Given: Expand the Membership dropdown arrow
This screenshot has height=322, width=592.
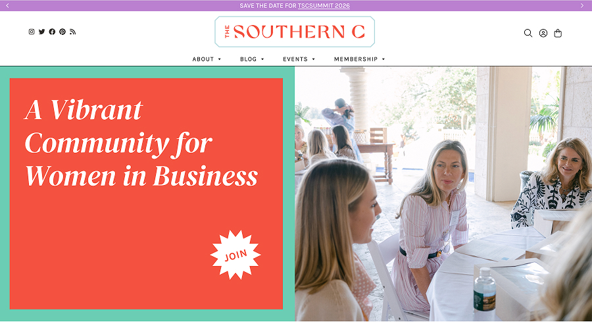Looking at the screenshot, I should click(x=383, y=59).
